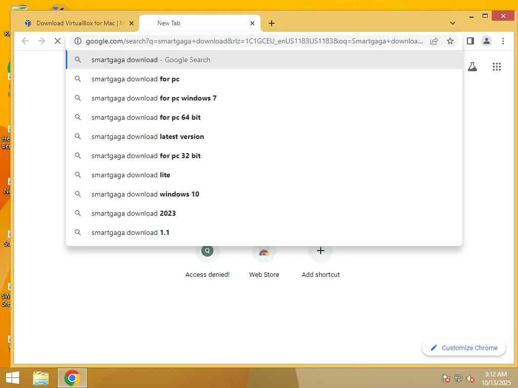The width and height of the screenshot is (518, 388).
Task: Open network status tray icon
Action: tap(458, 378)
